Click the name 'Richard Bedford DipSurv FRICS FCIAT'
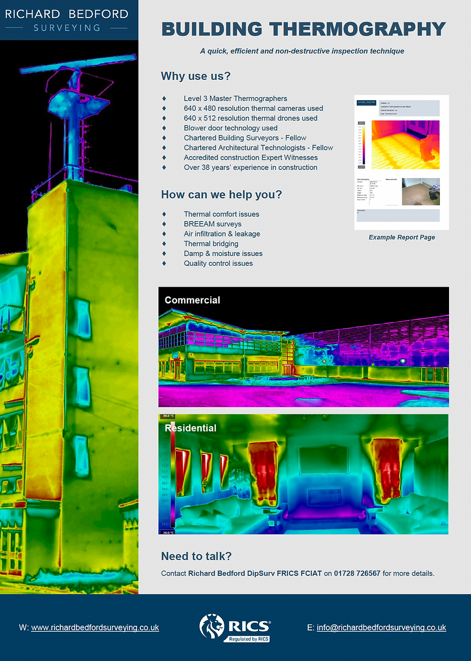 255,573
